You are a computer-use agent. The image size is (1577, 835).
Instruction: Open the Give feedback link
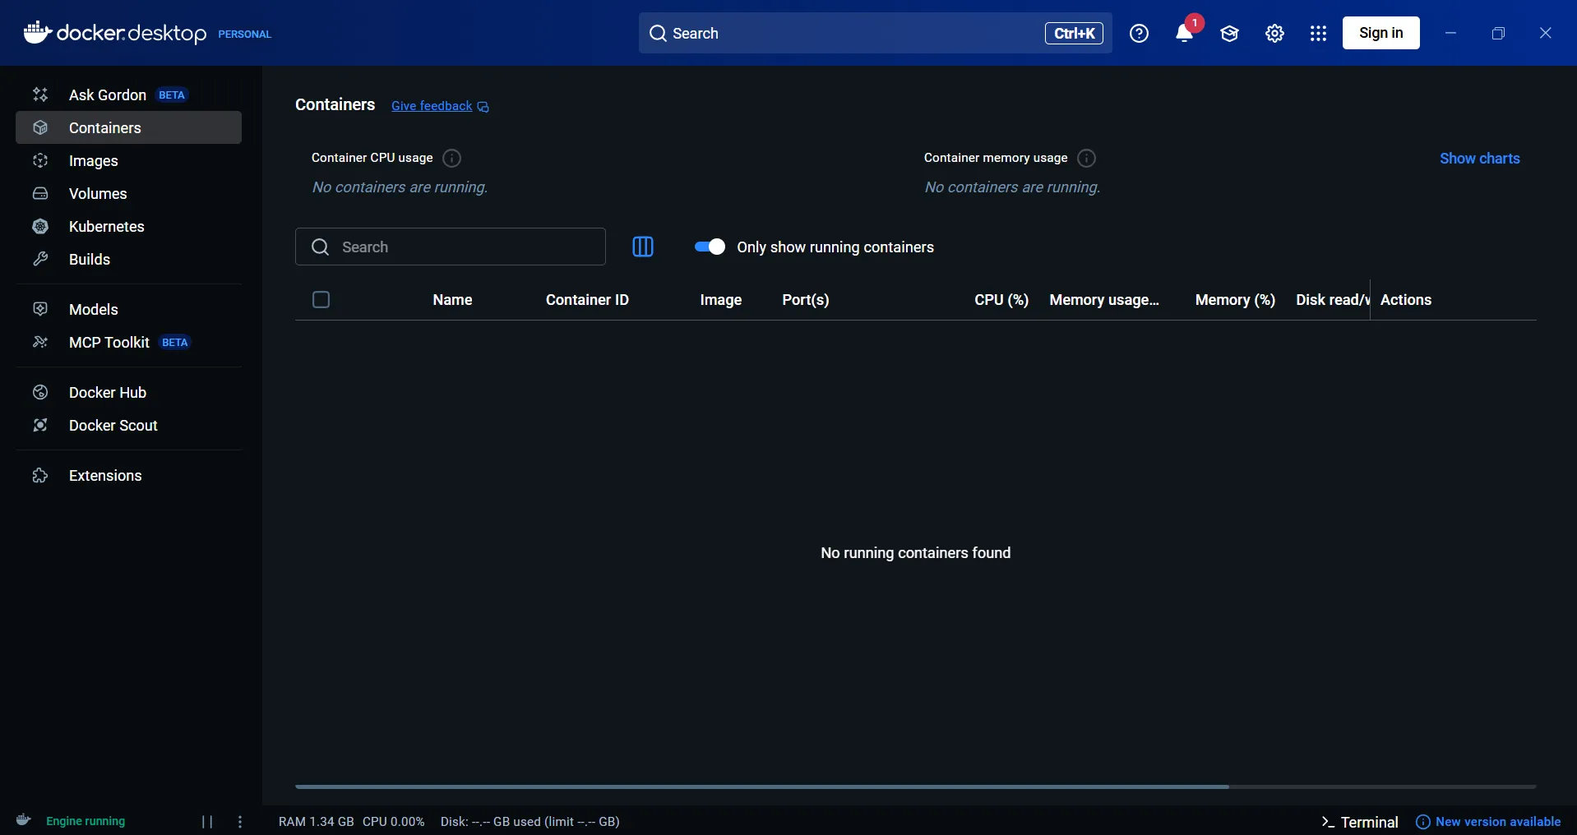432,106
